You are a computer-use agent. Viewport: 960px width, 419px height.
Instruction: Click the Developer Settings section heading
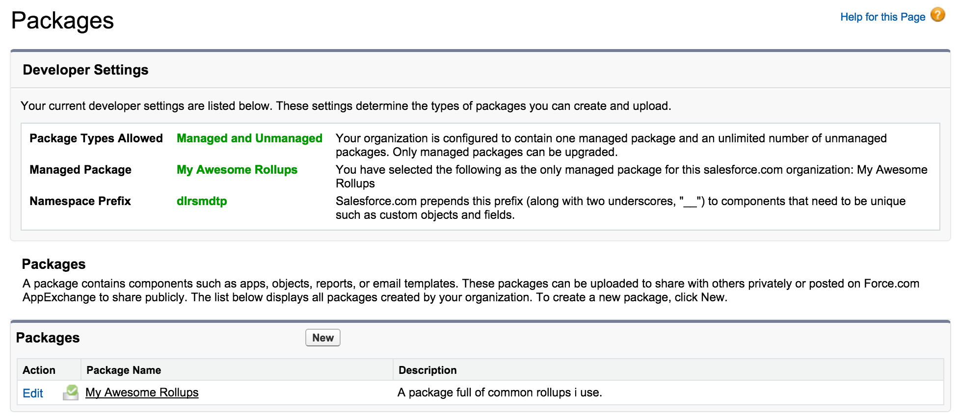click(x=85, y=70)
